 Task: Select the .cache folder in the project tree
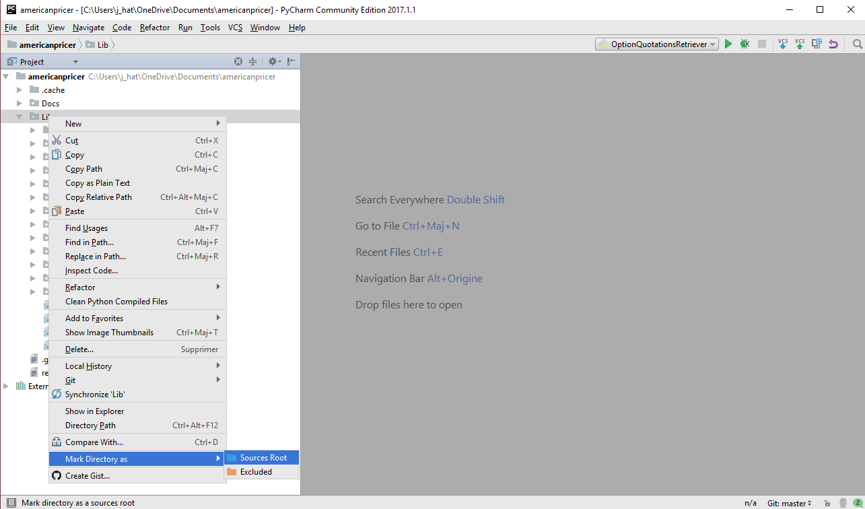[47, 90]
